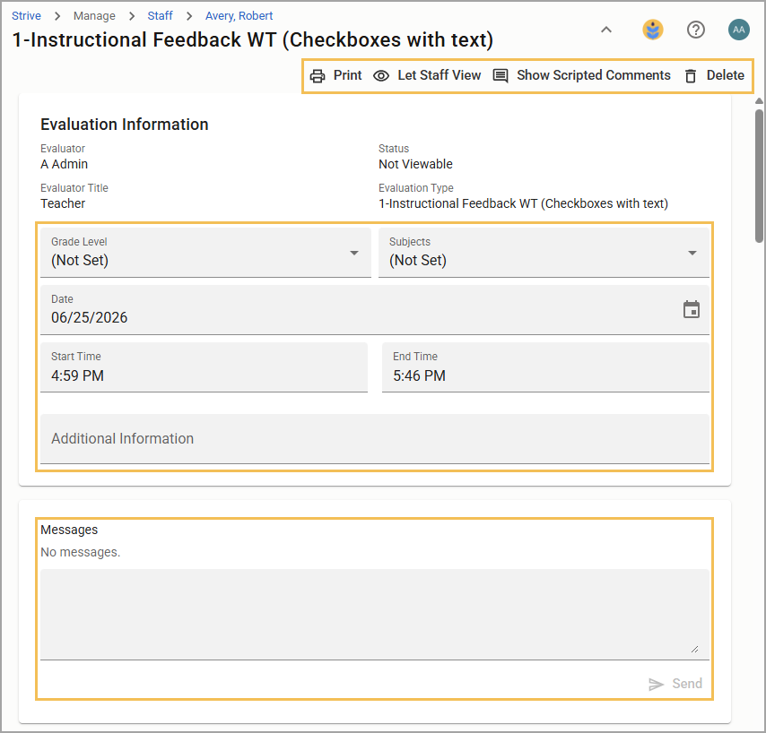This screenshot has height=733, width=766.
Task: Click the eye icon for staff view
Action: coord(381,75)
